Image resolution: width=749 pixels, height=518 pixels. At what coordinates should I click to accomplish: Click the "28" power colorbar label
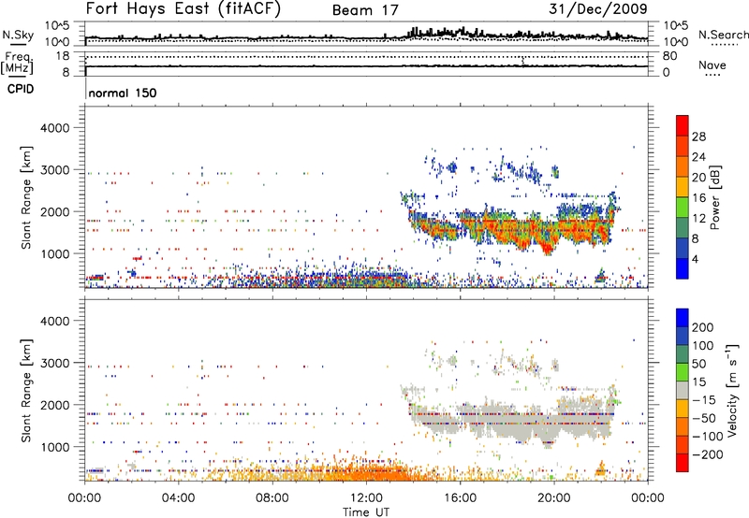[x=698, y=137]
